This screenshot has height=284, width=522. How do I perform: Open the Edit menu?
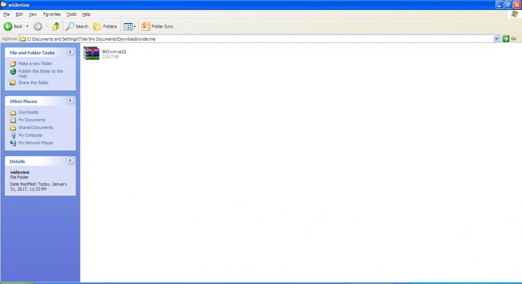pyautogui.click(x=19, y=14)
